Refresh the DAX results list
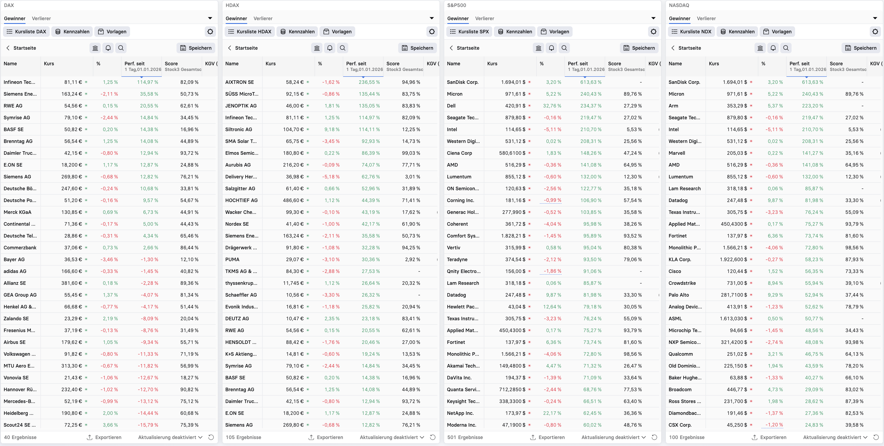Image resolution: width=884 pixels, height=446 pixels. (x=211, y=437)
